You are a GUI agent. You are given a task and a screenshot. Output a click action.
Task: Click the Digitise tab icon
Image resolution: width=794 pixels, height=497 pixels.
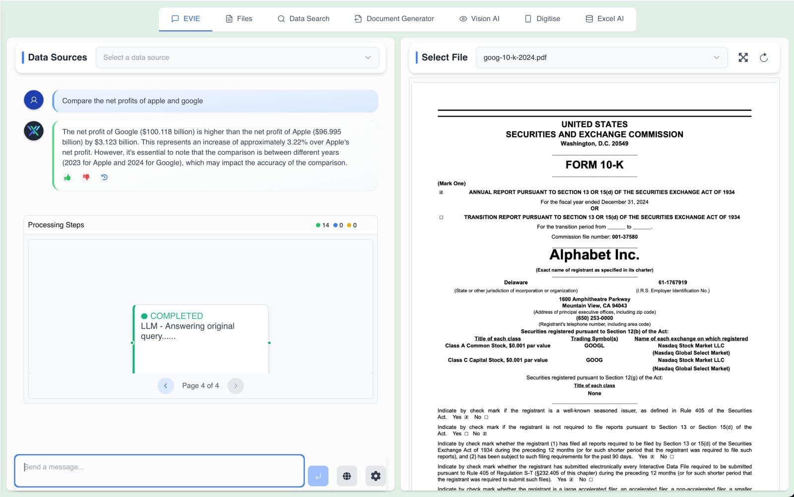528,19
